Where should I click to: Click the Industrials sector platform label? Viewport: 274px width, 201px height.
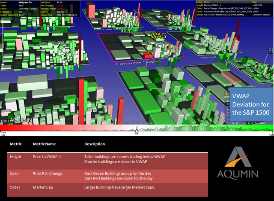[x=208, y=57]
